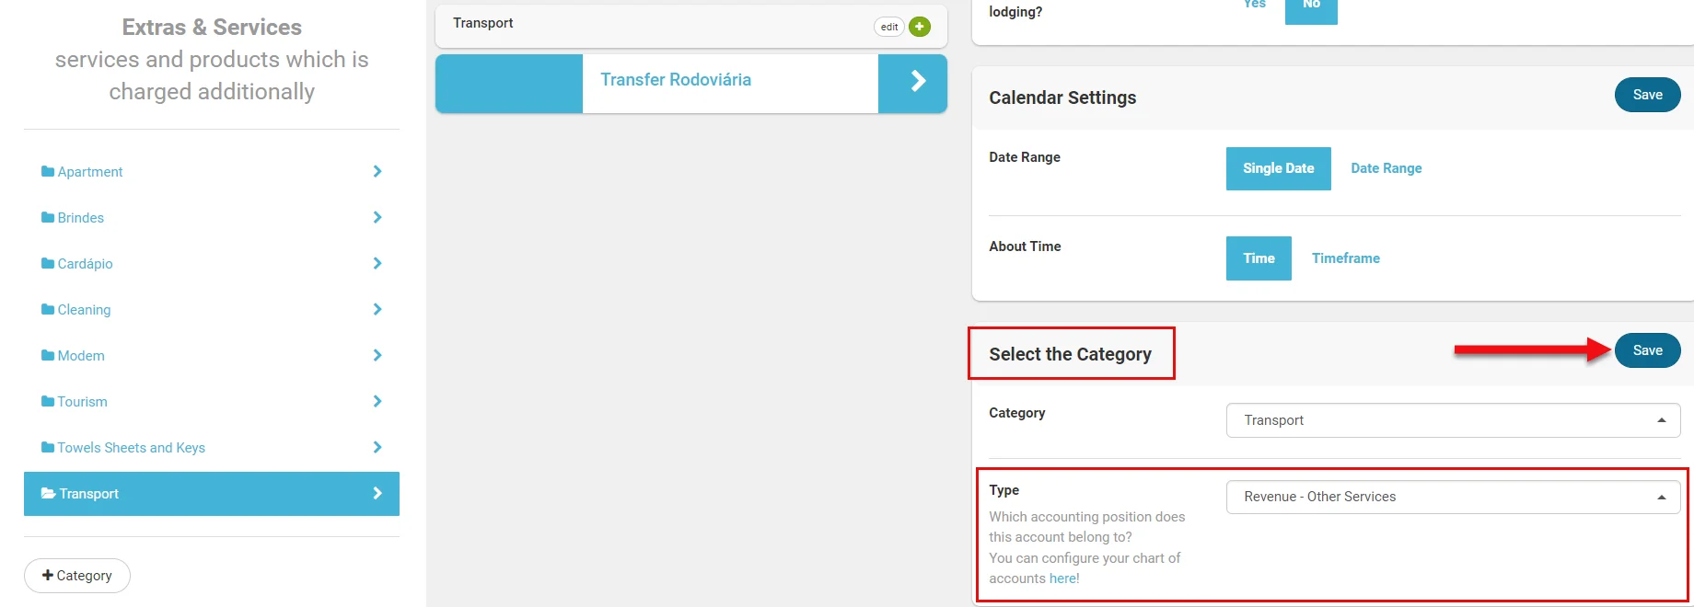1694x607 pixels.
Task: Click the edit button next to Transport
Action: click(x=888, y=27)
